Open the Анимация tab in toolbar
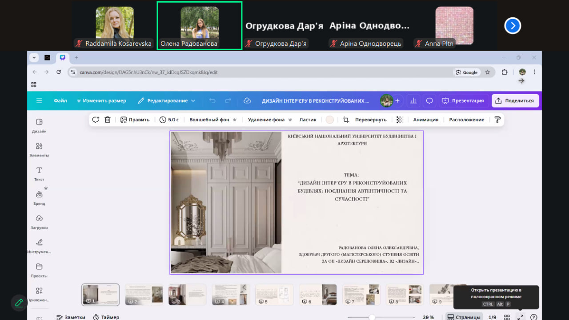 pos(425,120)
